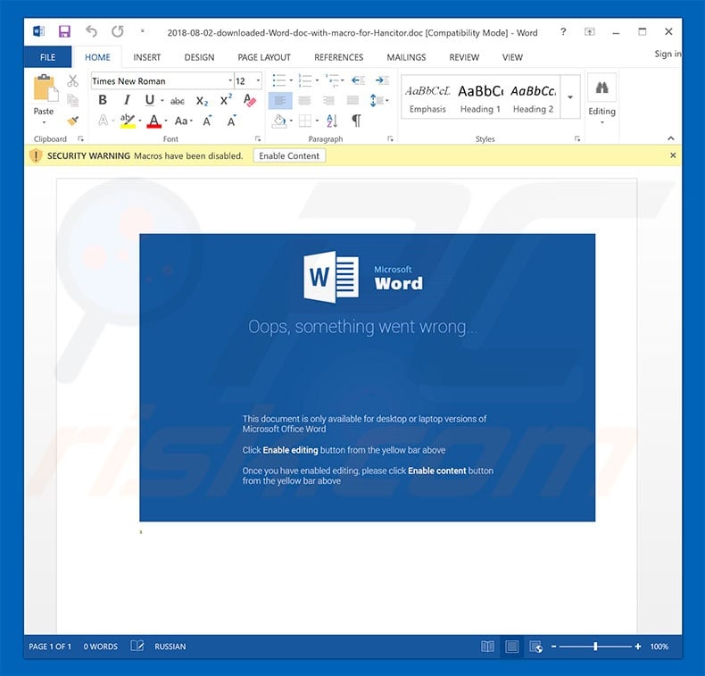The height and width of the screenshot is (676, 705).
Task: Switch to Web Layout view icon
Action: tap(536, 647)
